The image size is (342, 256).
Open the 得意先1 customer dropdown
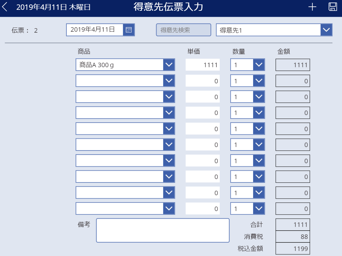(327, 30)
